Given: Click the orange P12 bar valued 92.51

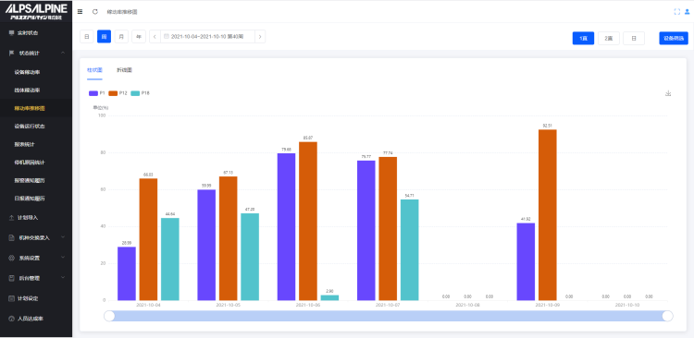Looking at the screenshot, I should (548, 215).
